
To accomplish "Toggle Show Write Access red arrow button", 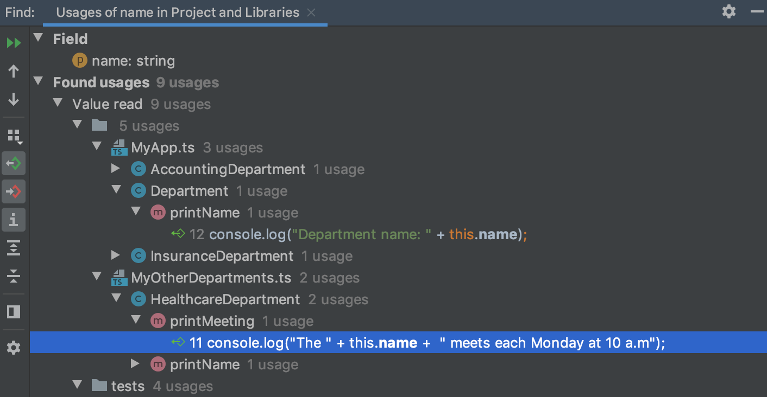I will (14, 191).
